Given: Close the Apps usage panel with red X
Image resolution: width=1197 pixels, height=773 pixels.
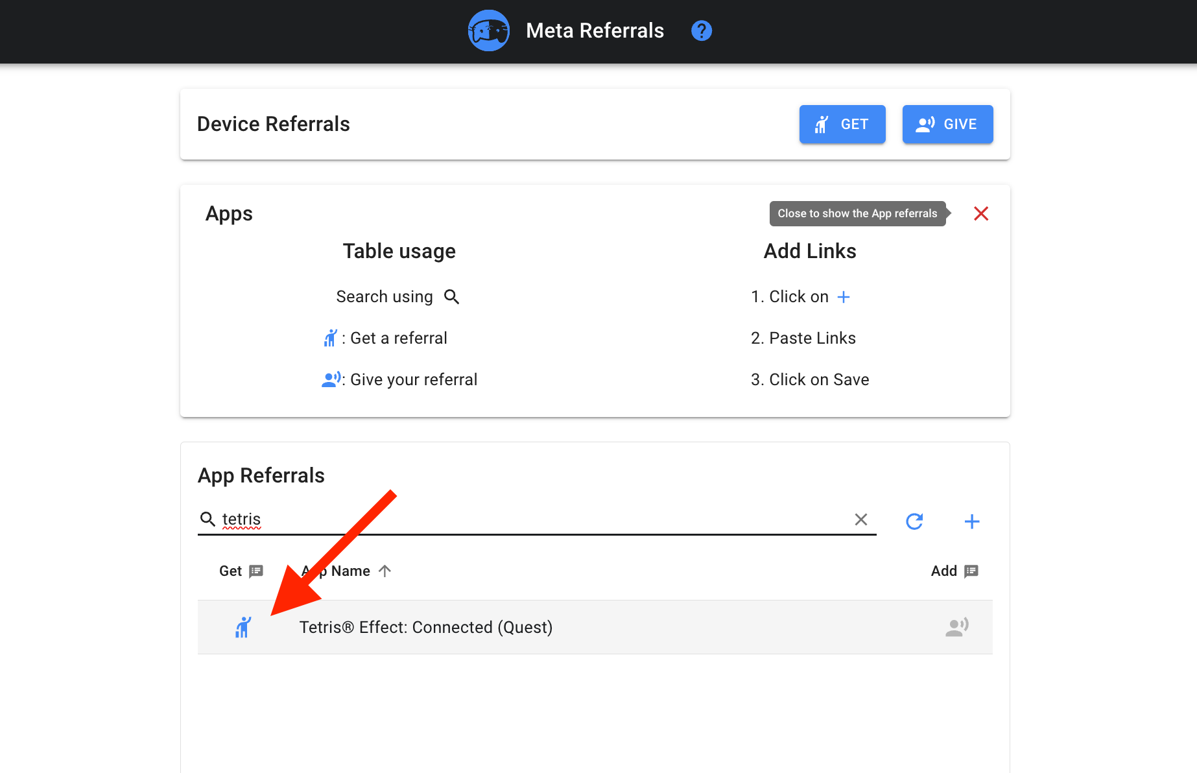Looking at the screenshot, I should [980, 213].
